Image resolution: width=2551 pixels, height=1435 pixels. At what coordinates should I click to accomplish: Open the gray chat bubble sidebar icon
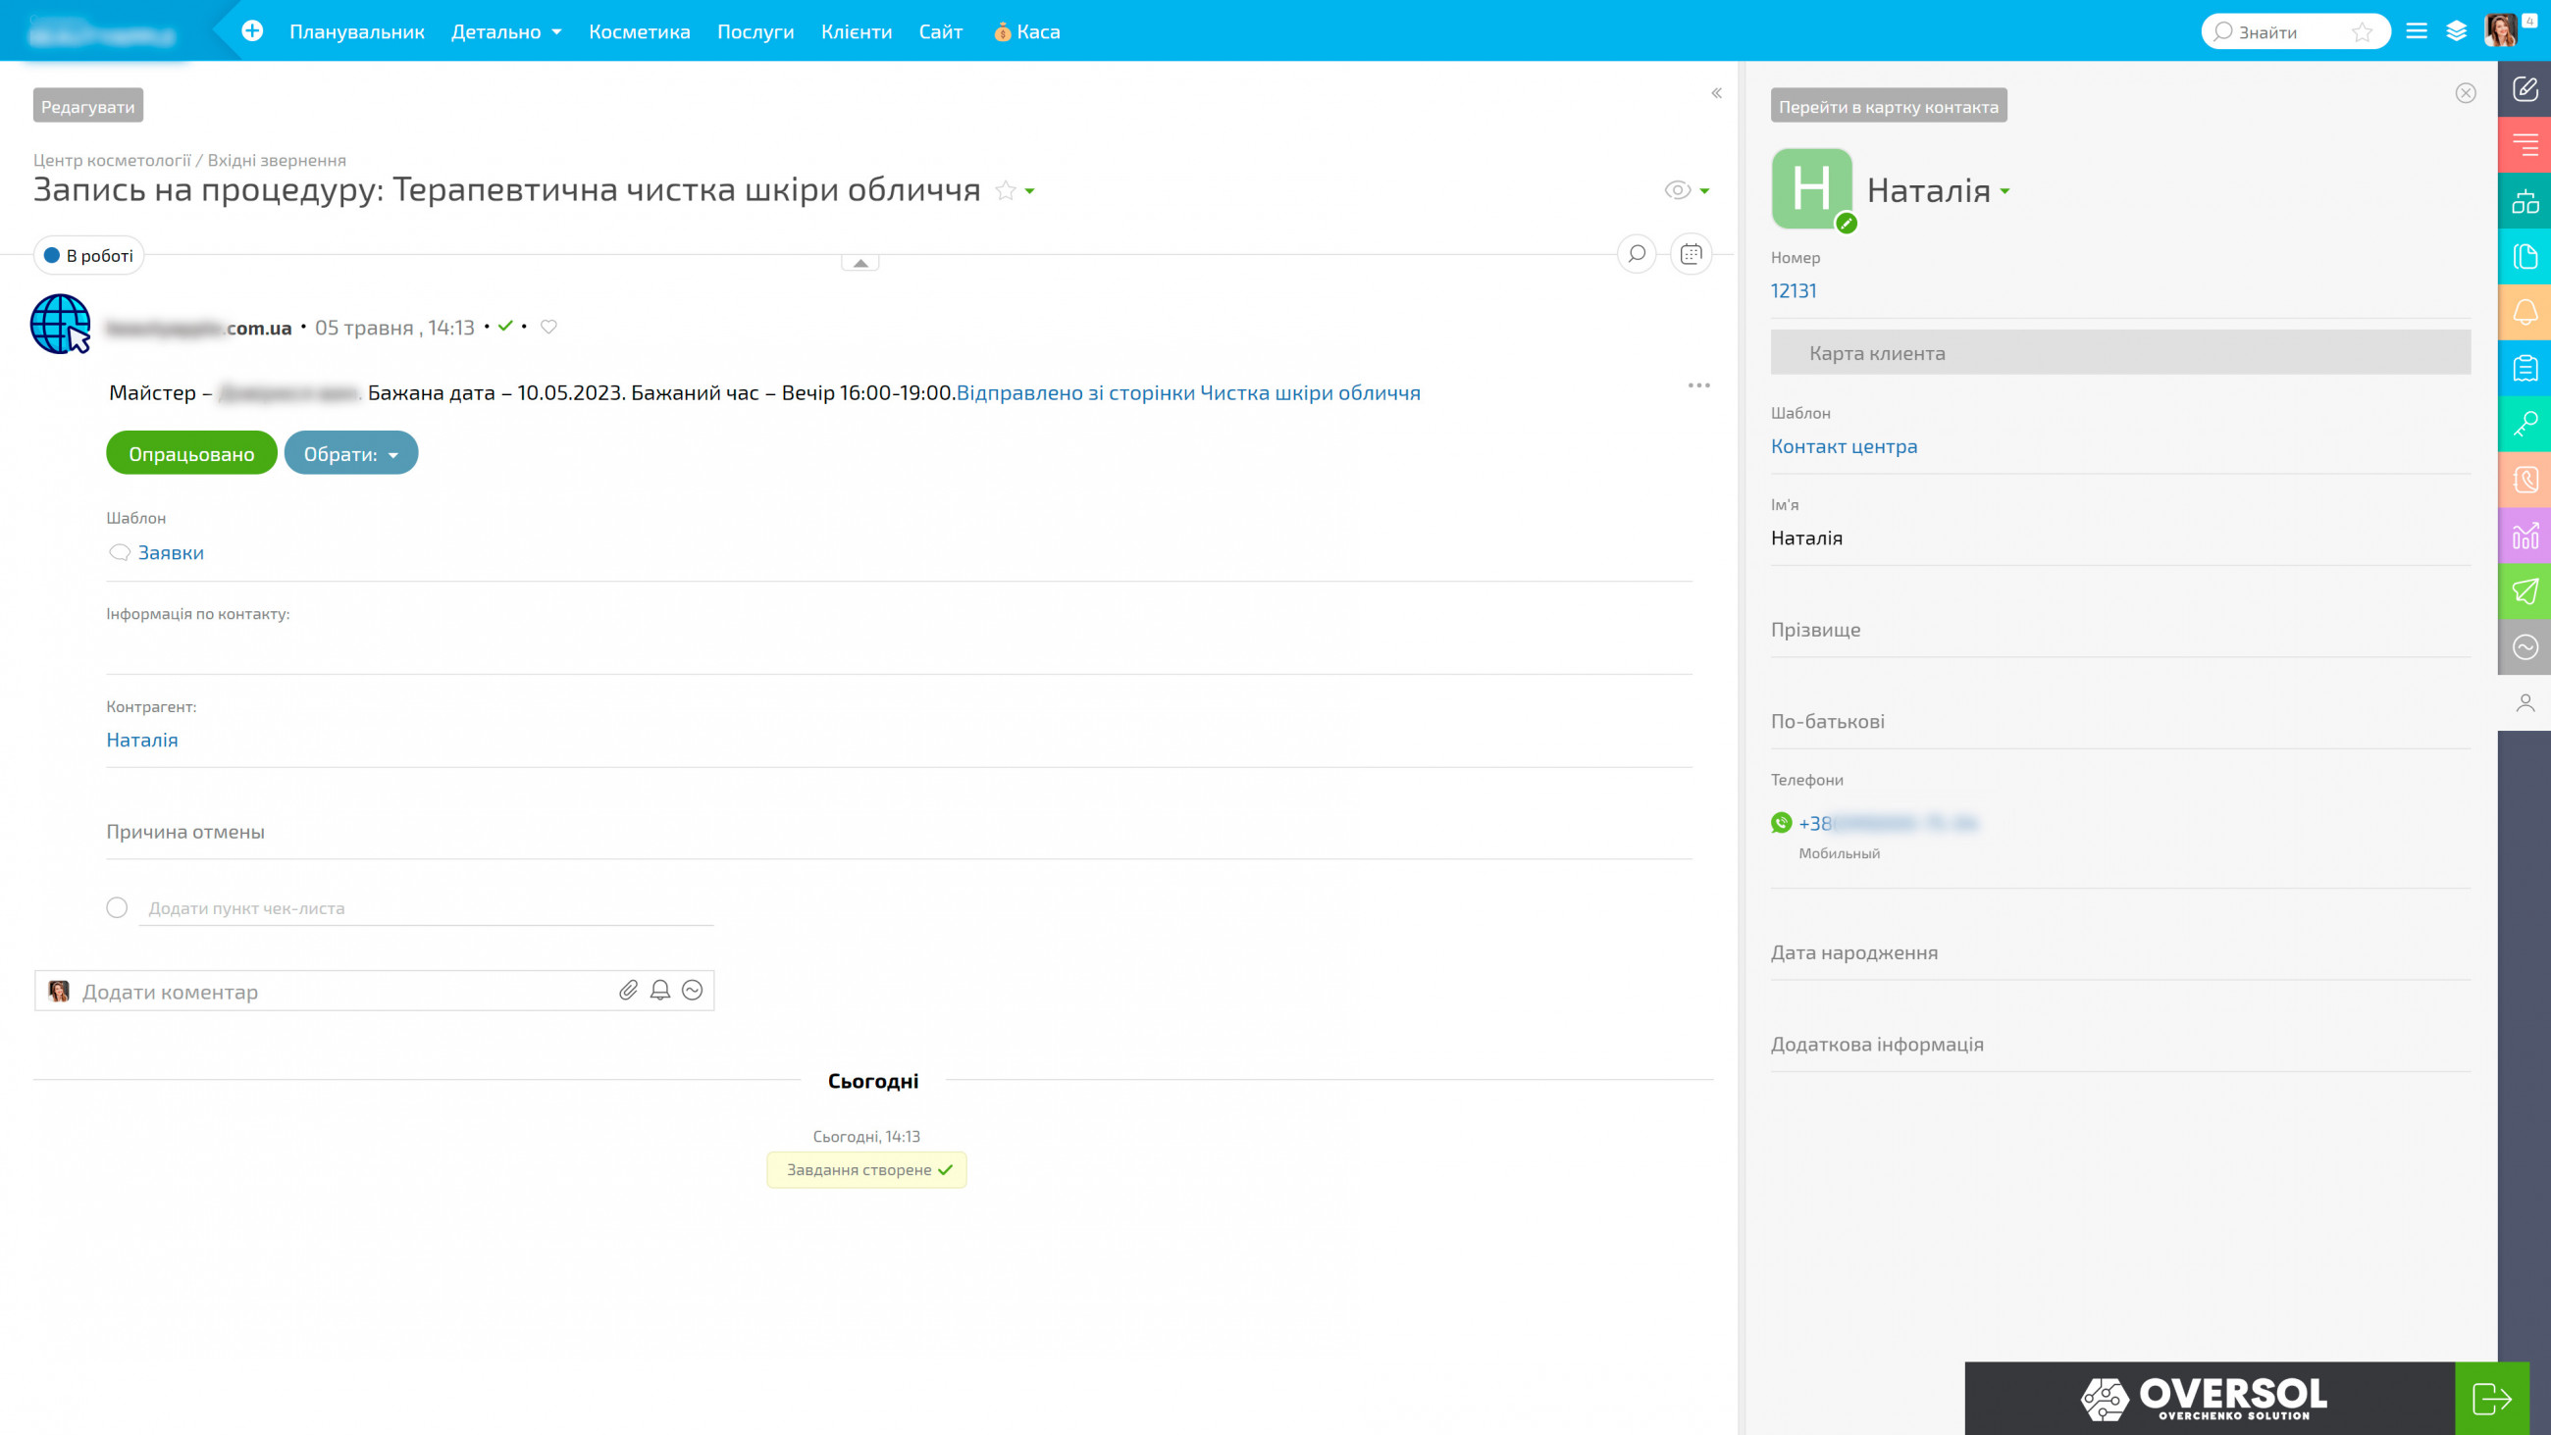(x=2525, y=647)
